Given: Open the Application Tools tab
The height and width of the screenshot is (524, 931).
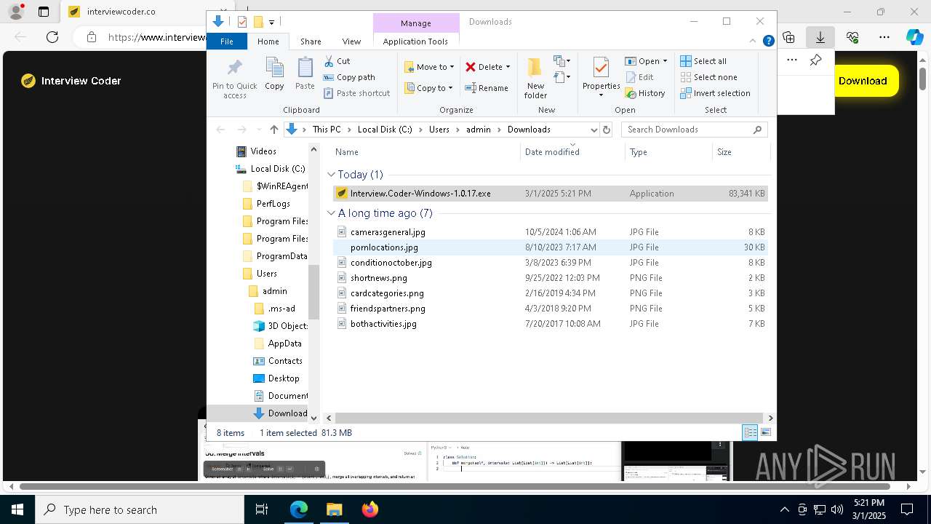Looking at the screenshot, I should point(415,41).
